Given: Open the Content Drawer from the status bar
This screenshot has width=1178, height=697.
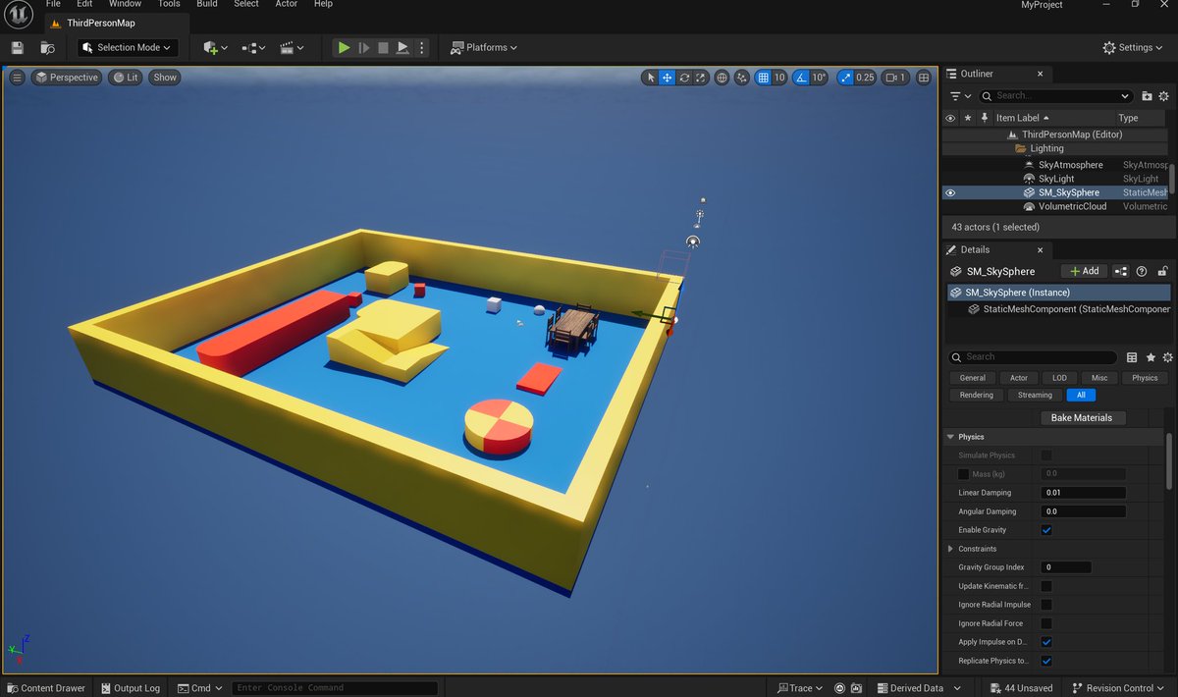Looking at the screenshot, I should [x=45, y=688].
